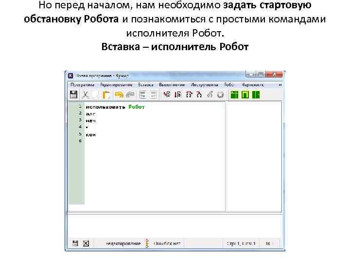
Task: Click the red down-arrow execution icon
Action: [178, 94]
